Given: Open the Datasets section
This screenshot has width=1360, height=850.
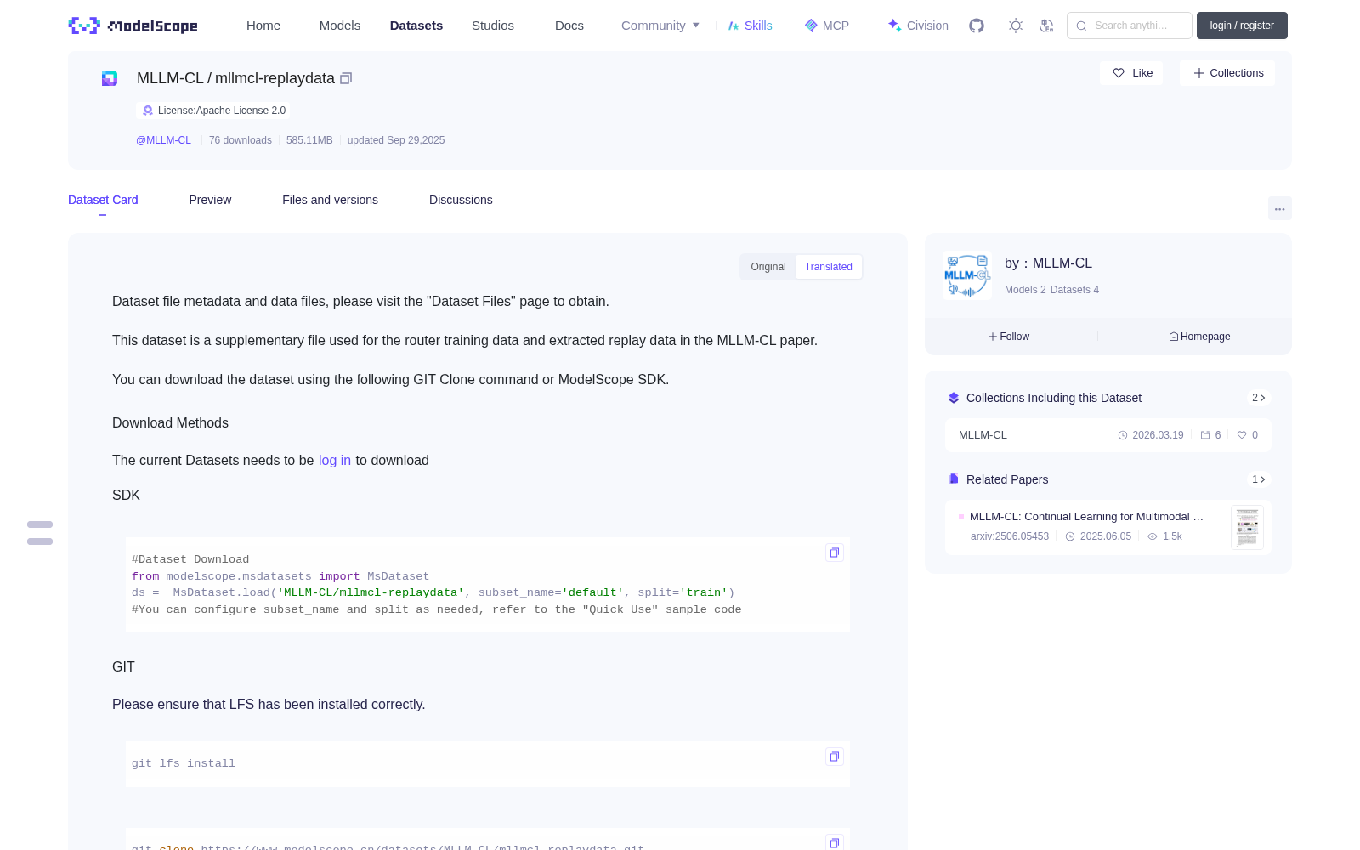Looking at the screenshot, I should [416, 25].
